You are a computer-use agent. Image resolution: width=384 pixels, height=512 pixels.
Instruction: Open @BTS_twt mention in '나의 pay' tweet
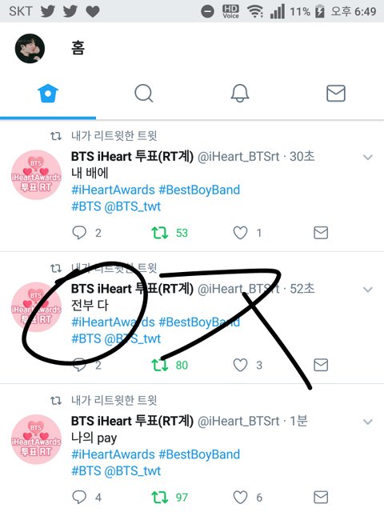132,471
